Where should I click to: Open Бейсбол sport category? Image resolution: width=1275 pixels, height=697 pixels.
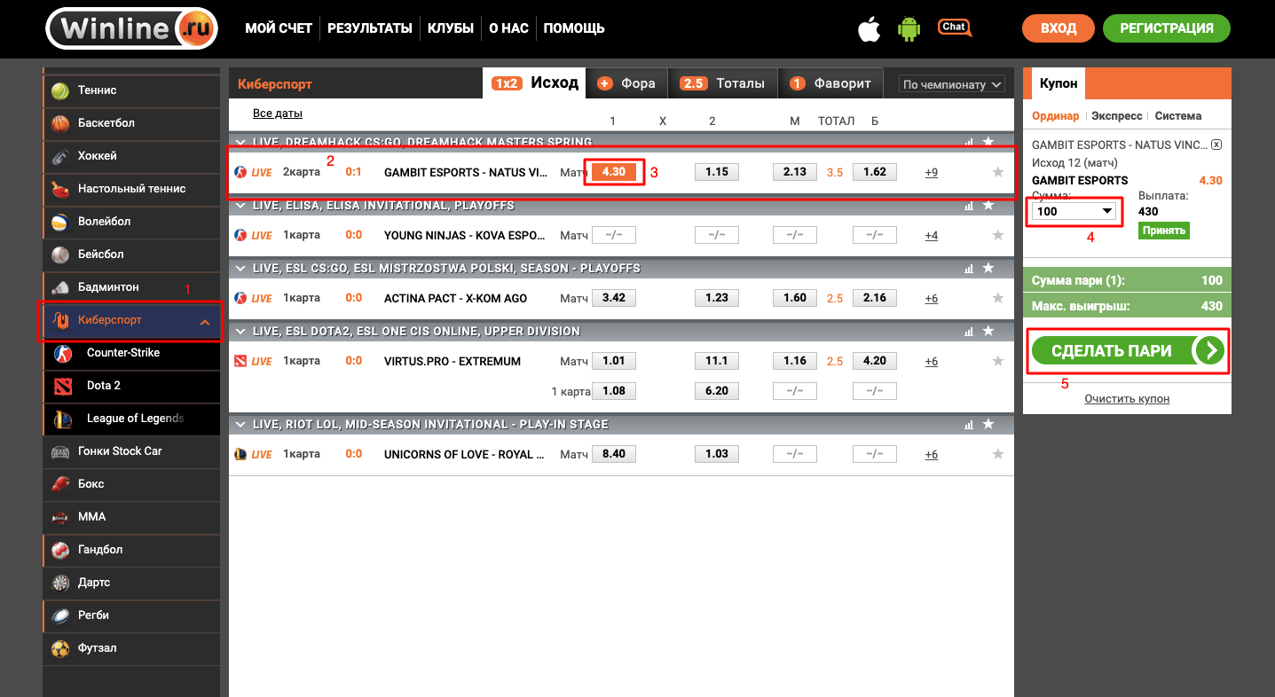coord(131,255)
